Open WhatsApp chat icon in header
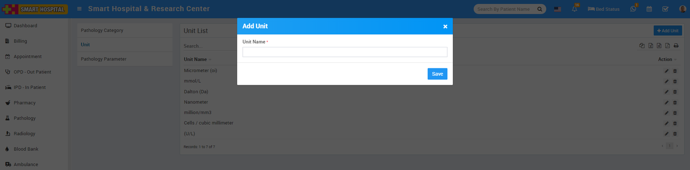 pos(633,9)
